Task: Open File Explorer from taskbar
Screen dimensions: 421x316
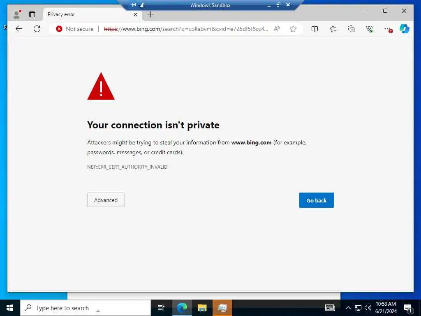Action: pos(202,308)
